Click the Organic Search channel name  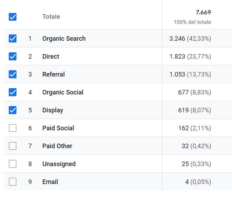tap(64, 39)
